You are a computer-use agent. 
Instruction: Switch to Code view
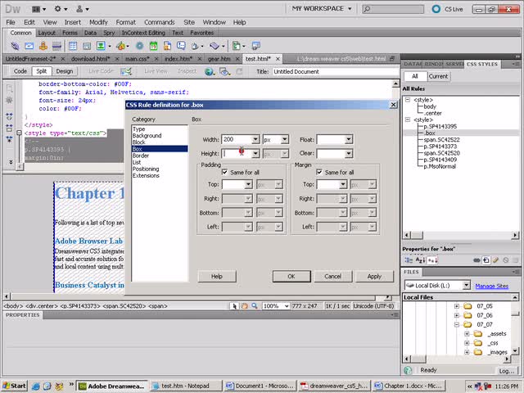(x=20, y=71)
